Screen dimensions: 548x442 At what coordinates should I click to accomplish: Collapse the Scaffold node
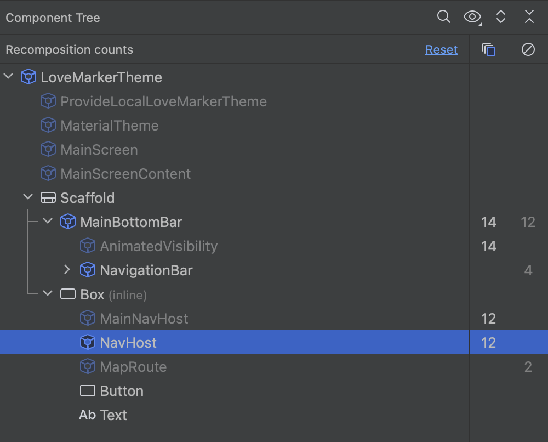[x=28, y=198]
